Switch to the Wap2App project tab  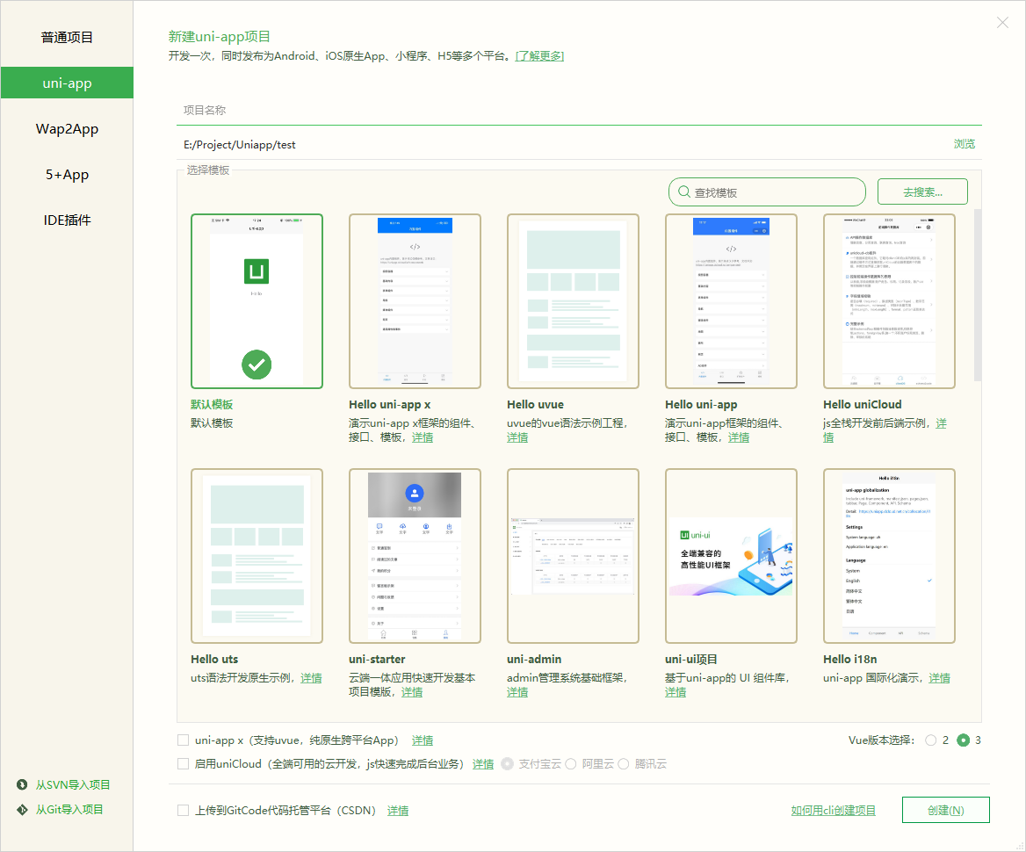tap(67, 129)
